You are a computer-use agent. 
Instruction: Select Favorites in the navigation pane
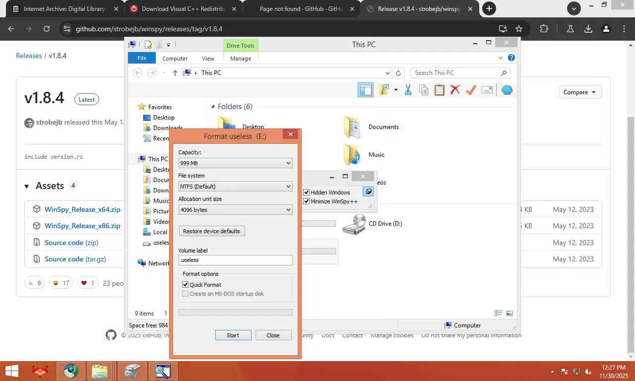pyautogui.click(x=160, y=107)
